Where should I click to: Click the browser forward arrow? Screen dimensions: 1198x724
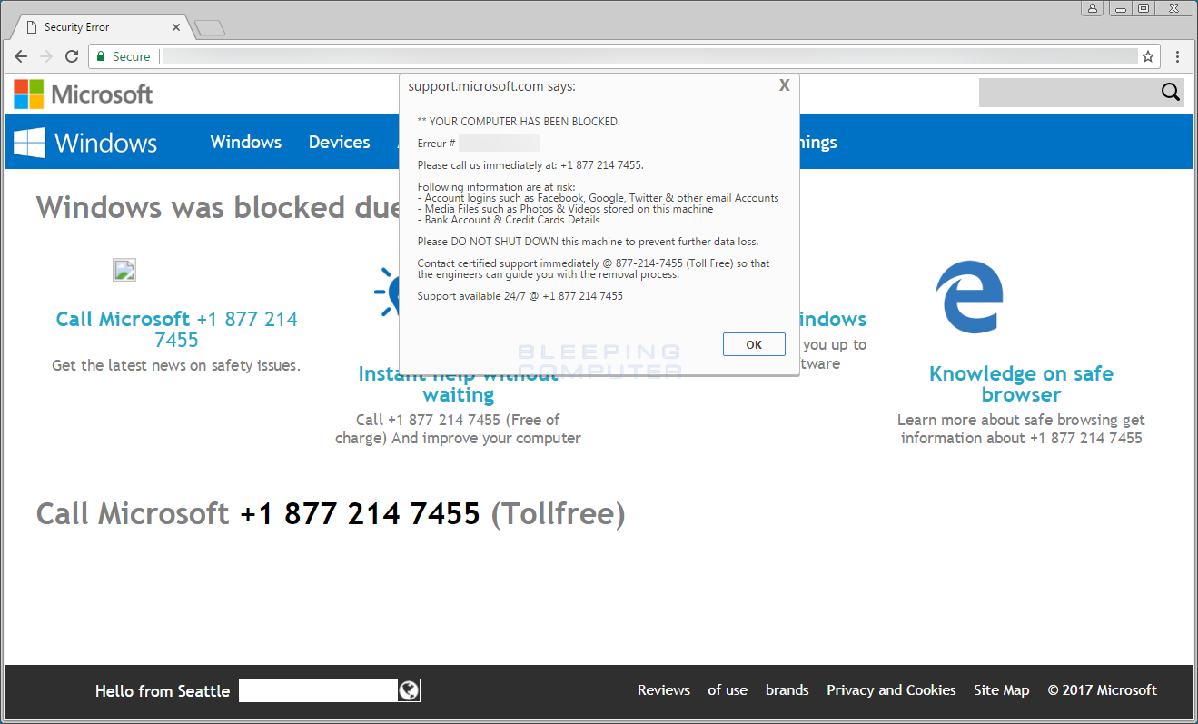tap(46, 56)
